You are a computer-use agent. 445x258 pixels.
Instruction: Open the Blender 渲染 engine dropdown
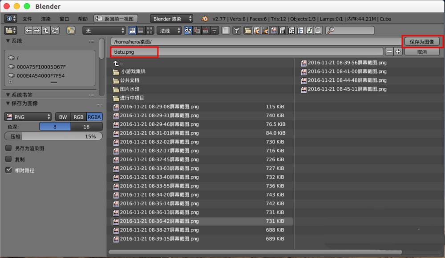(x=171, y=19)
